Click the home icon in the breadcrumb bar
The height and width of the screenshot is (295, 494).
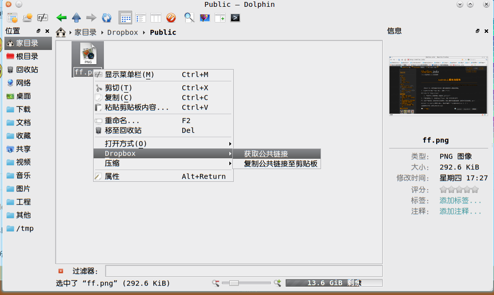60,32
